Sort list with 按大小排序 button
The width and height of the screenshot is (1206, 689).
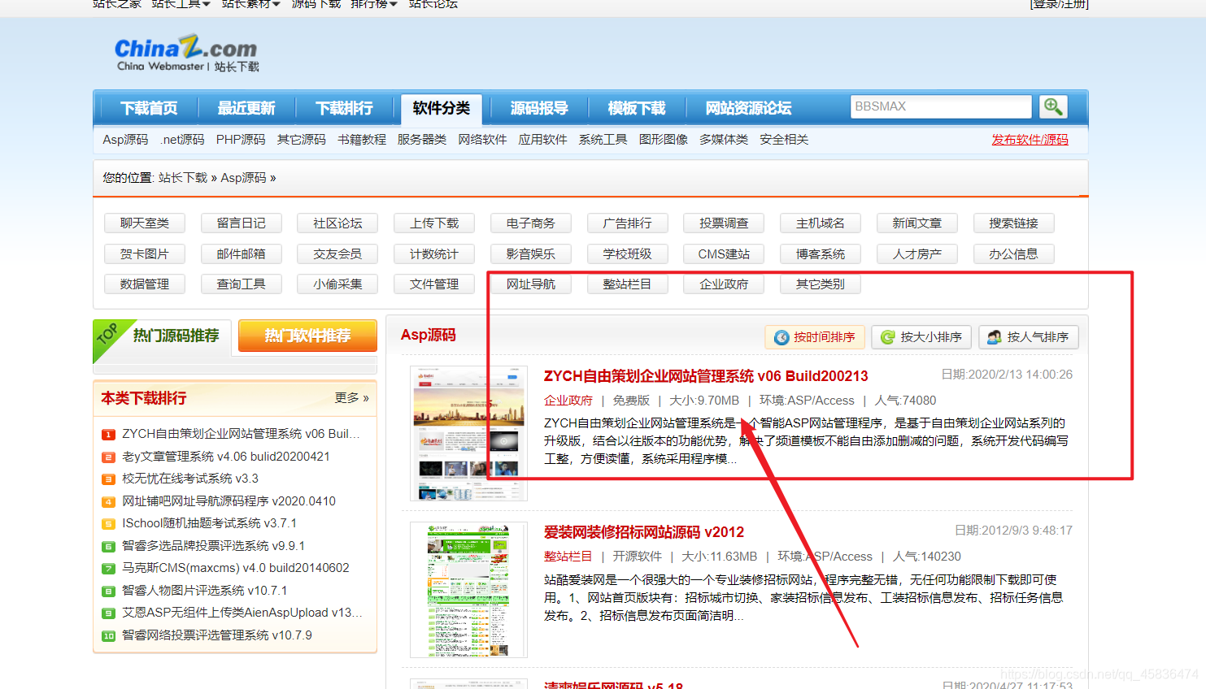[921, 337]
